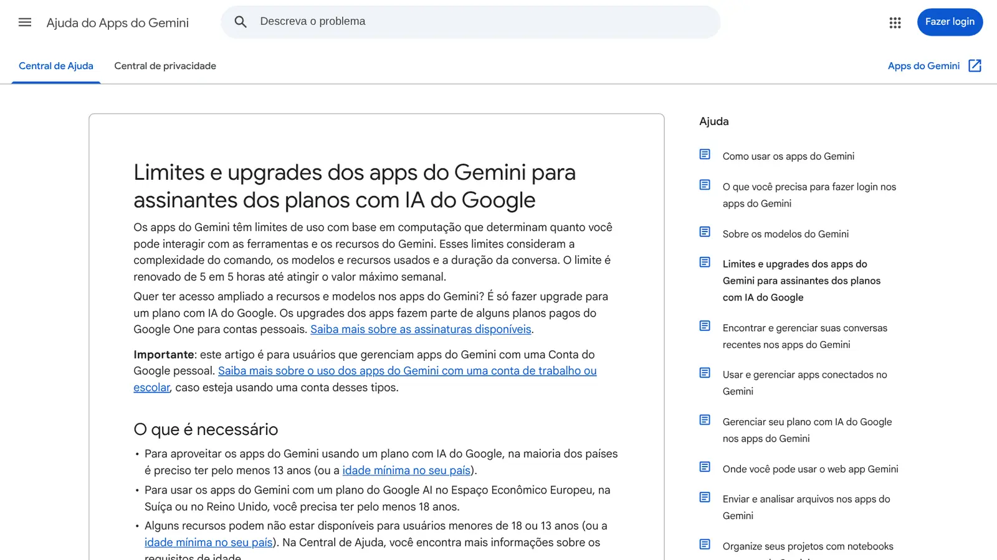The image size is (997, 560).
Task: Switch to the Central de privacidade tab
Action: 165,66
